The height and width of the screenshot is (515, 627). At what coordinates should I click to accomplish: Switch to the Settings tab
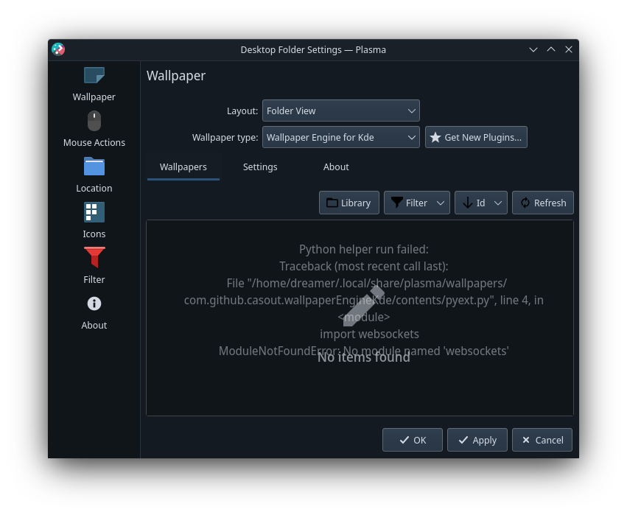(x=259, y=167)
